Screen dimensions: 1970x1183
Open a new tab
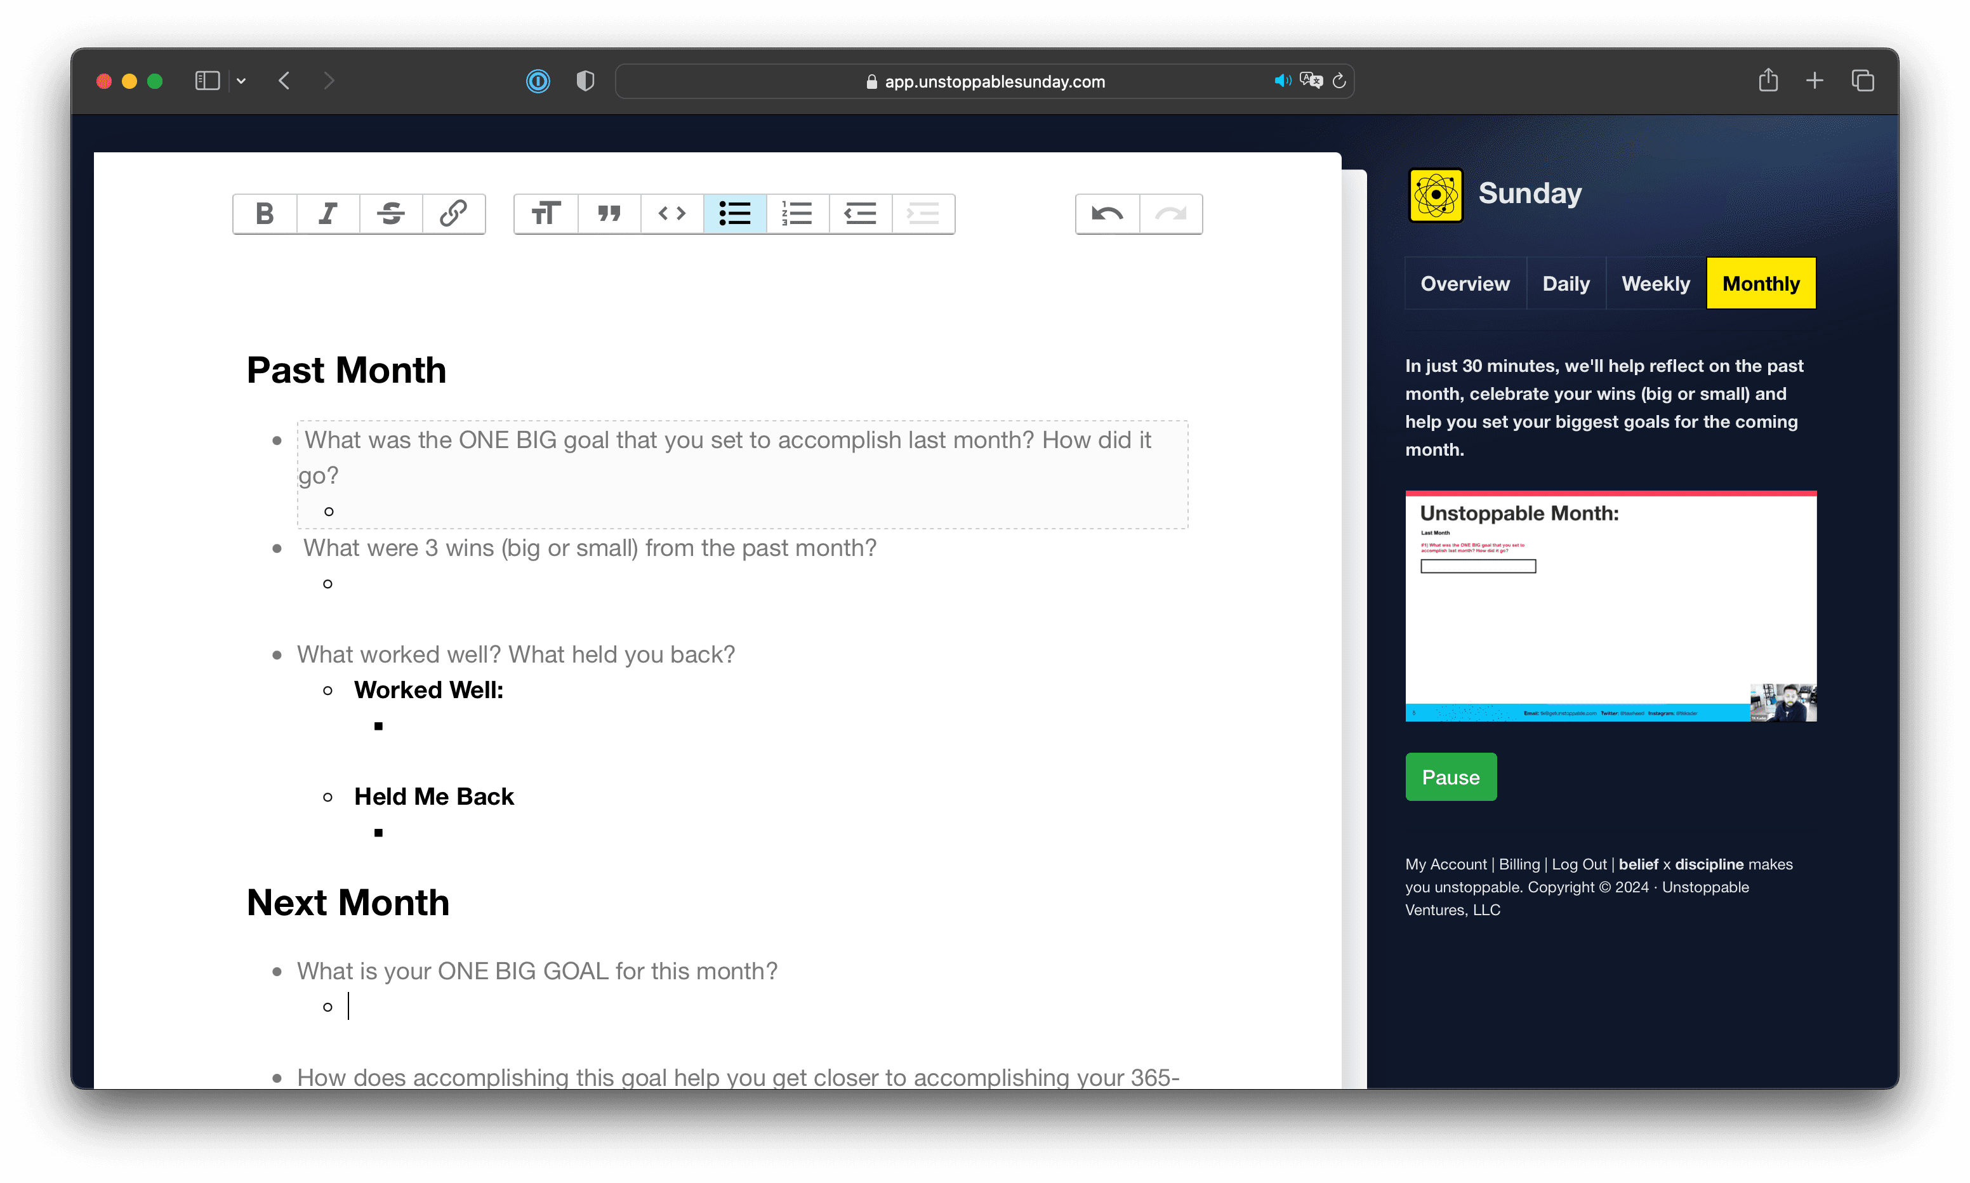[1815, 81]
